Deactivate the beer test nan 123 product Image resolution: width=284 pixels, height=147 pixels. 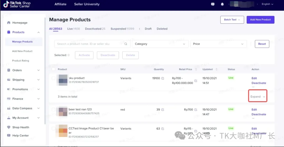coord(259,114)
